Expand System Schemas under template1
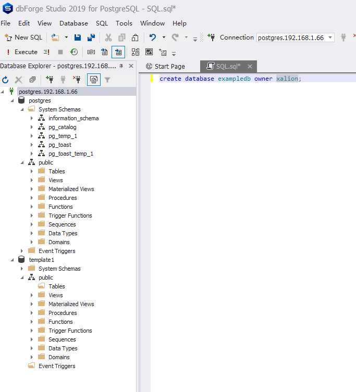 click(22, 269)
